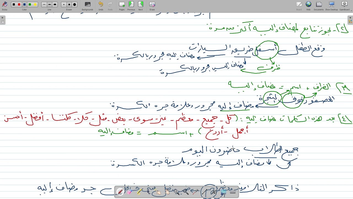The height and width of the screenshot is (199, 353).
Task: Open the Stylus toolbar toggle
Action: (x=4, y=6)
